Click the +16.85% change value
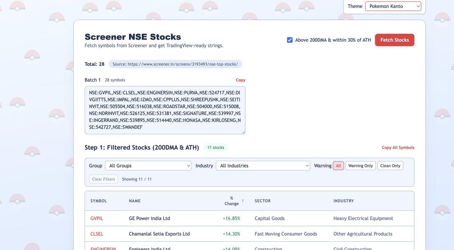Viewport: 454px width, 250px height. 232,219
